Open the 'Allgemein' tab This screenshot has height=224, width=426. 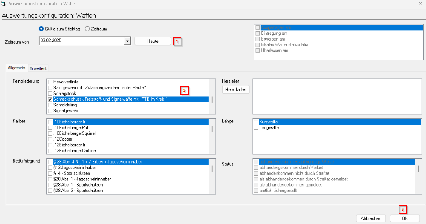pyautogui.click(x=17, y=68)
